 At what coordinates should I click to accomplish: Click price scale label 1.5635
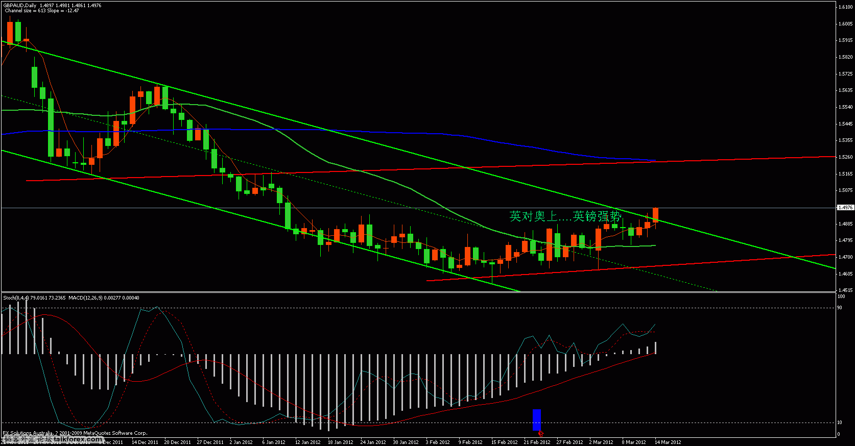[846, 90]
